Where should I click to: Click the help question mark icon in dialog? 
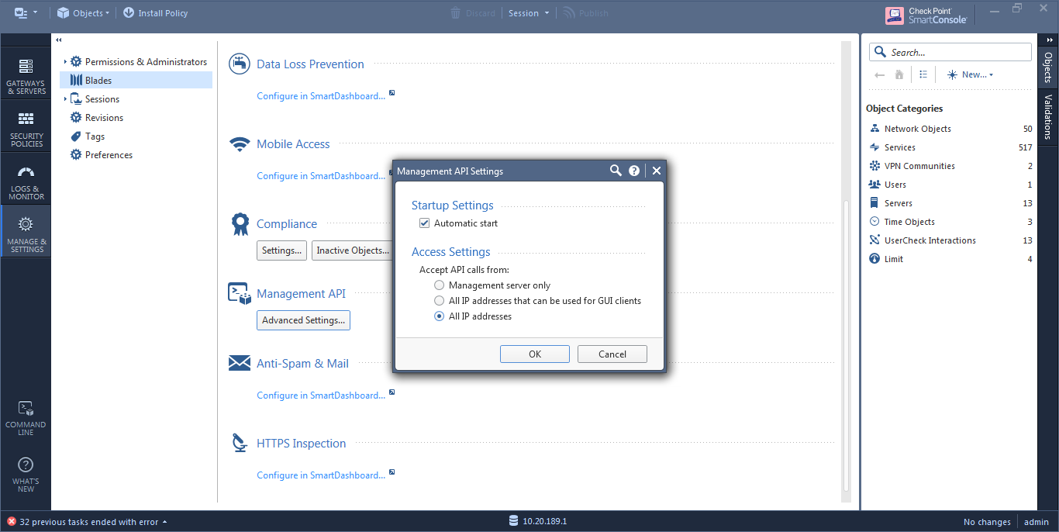coord(634,171)
